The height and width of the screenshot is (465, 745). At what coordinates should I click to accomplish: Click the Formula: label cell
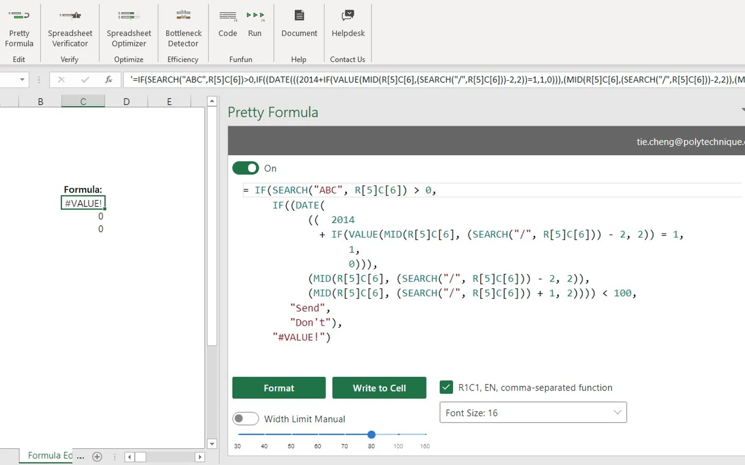click(x=83, y=190)
